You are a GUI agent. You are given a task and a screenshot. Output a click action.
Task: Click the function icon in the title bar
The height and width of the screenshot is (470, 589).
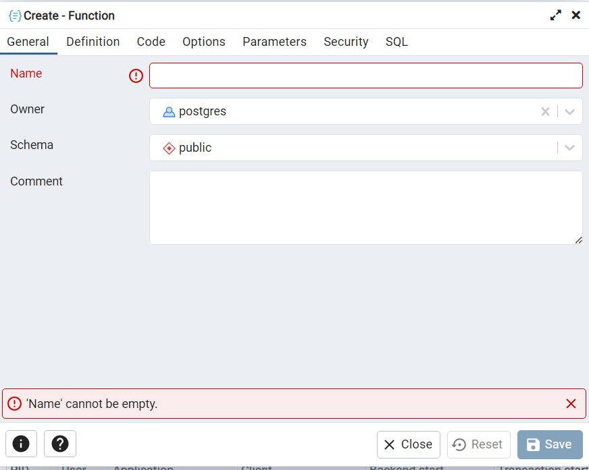coord(15,16)
